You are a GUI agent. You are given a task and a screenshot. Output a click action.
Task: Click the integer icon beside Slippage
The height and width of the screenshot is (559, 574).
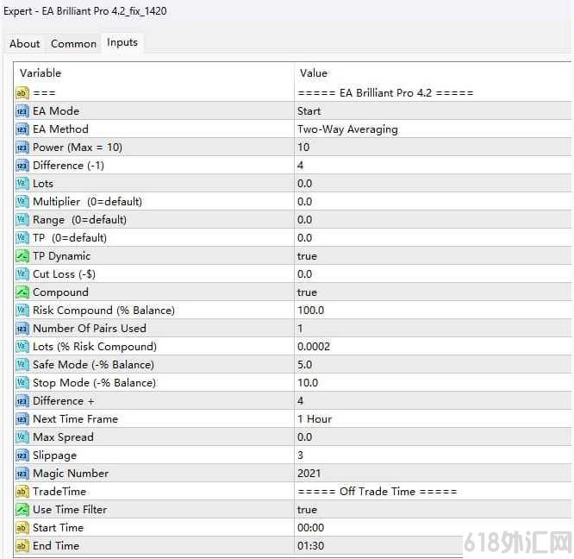(22, 455)
